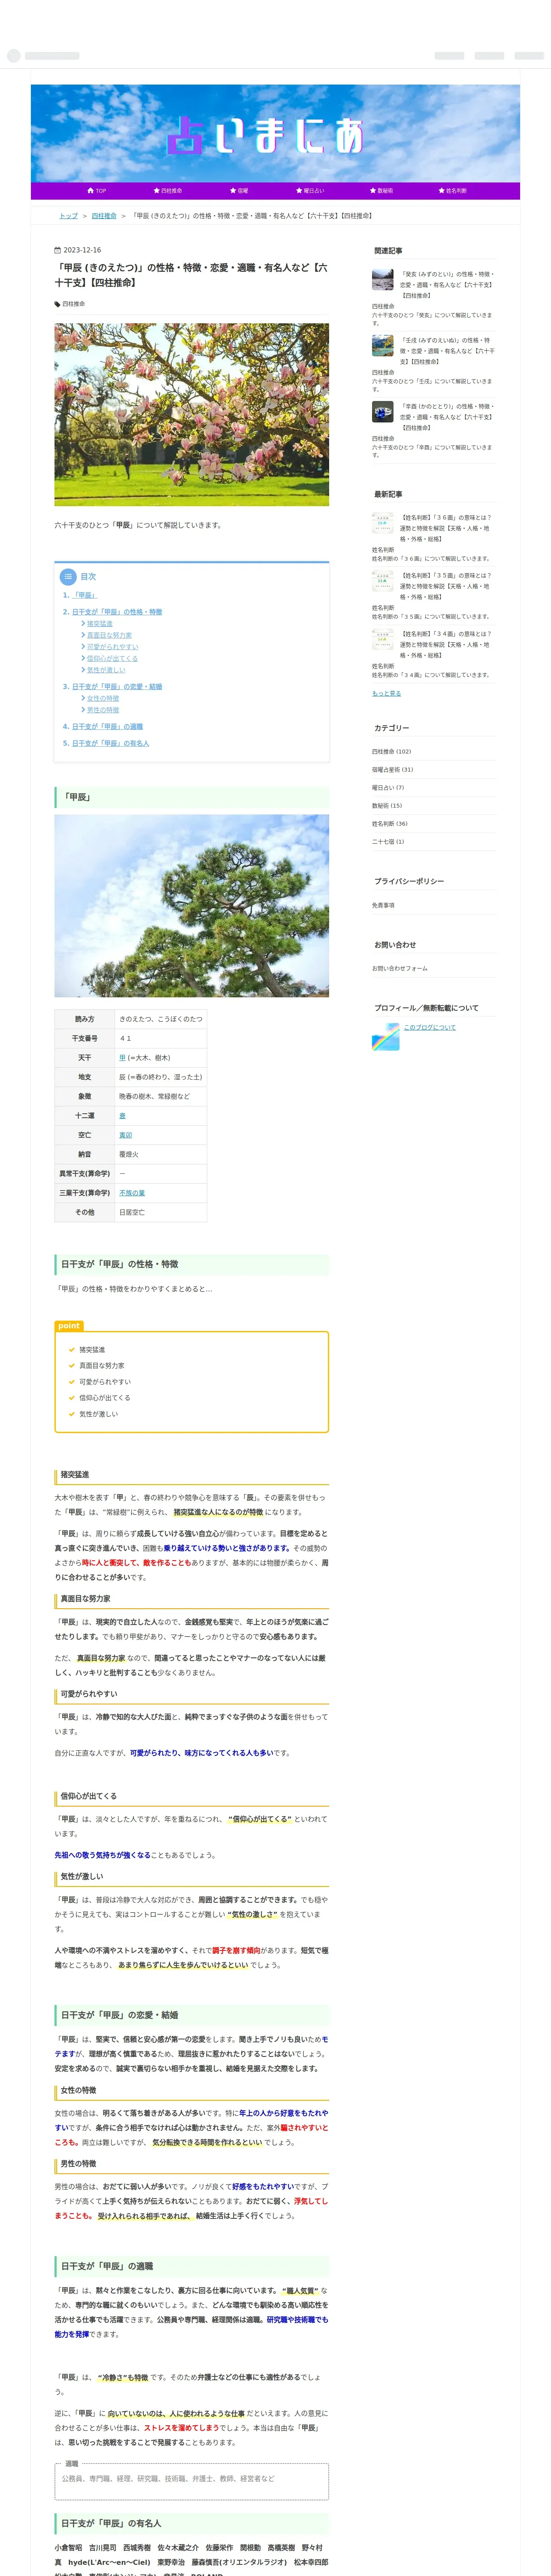Click the magnolia tree article header image

(192, 415)
